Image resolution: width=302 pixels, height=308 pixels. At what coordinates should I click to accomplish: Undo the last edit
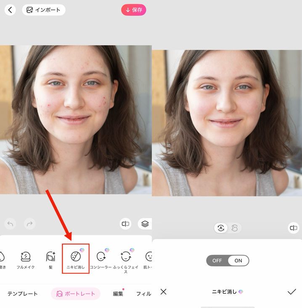[x=11, y=224]
